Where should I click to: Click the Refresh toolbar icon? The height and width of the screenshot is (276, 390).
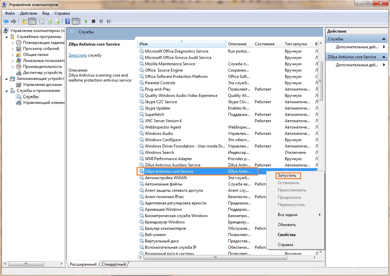(49, 21)
